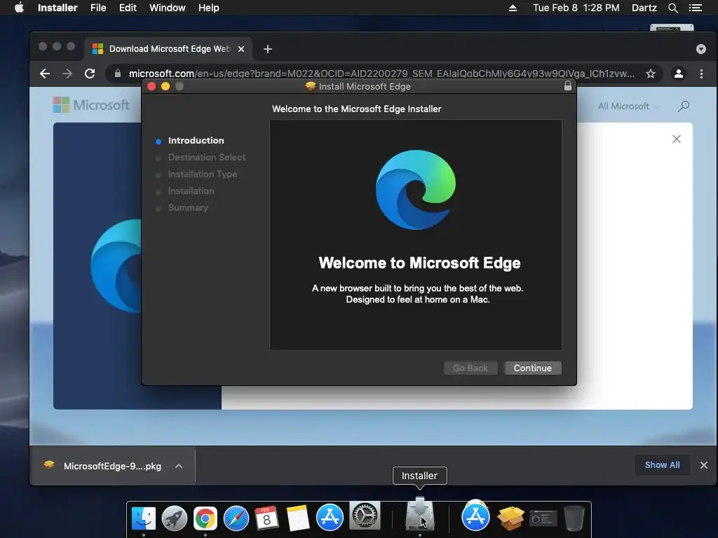Open System Preferences gear in Dock
This screenshot has height=538, width=718.
click(x=365, y=516)
